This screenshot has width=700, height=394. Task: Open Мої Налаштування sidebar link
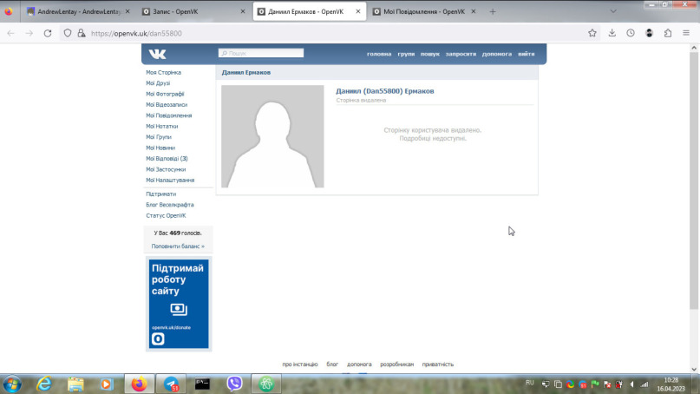coord(170,180)
